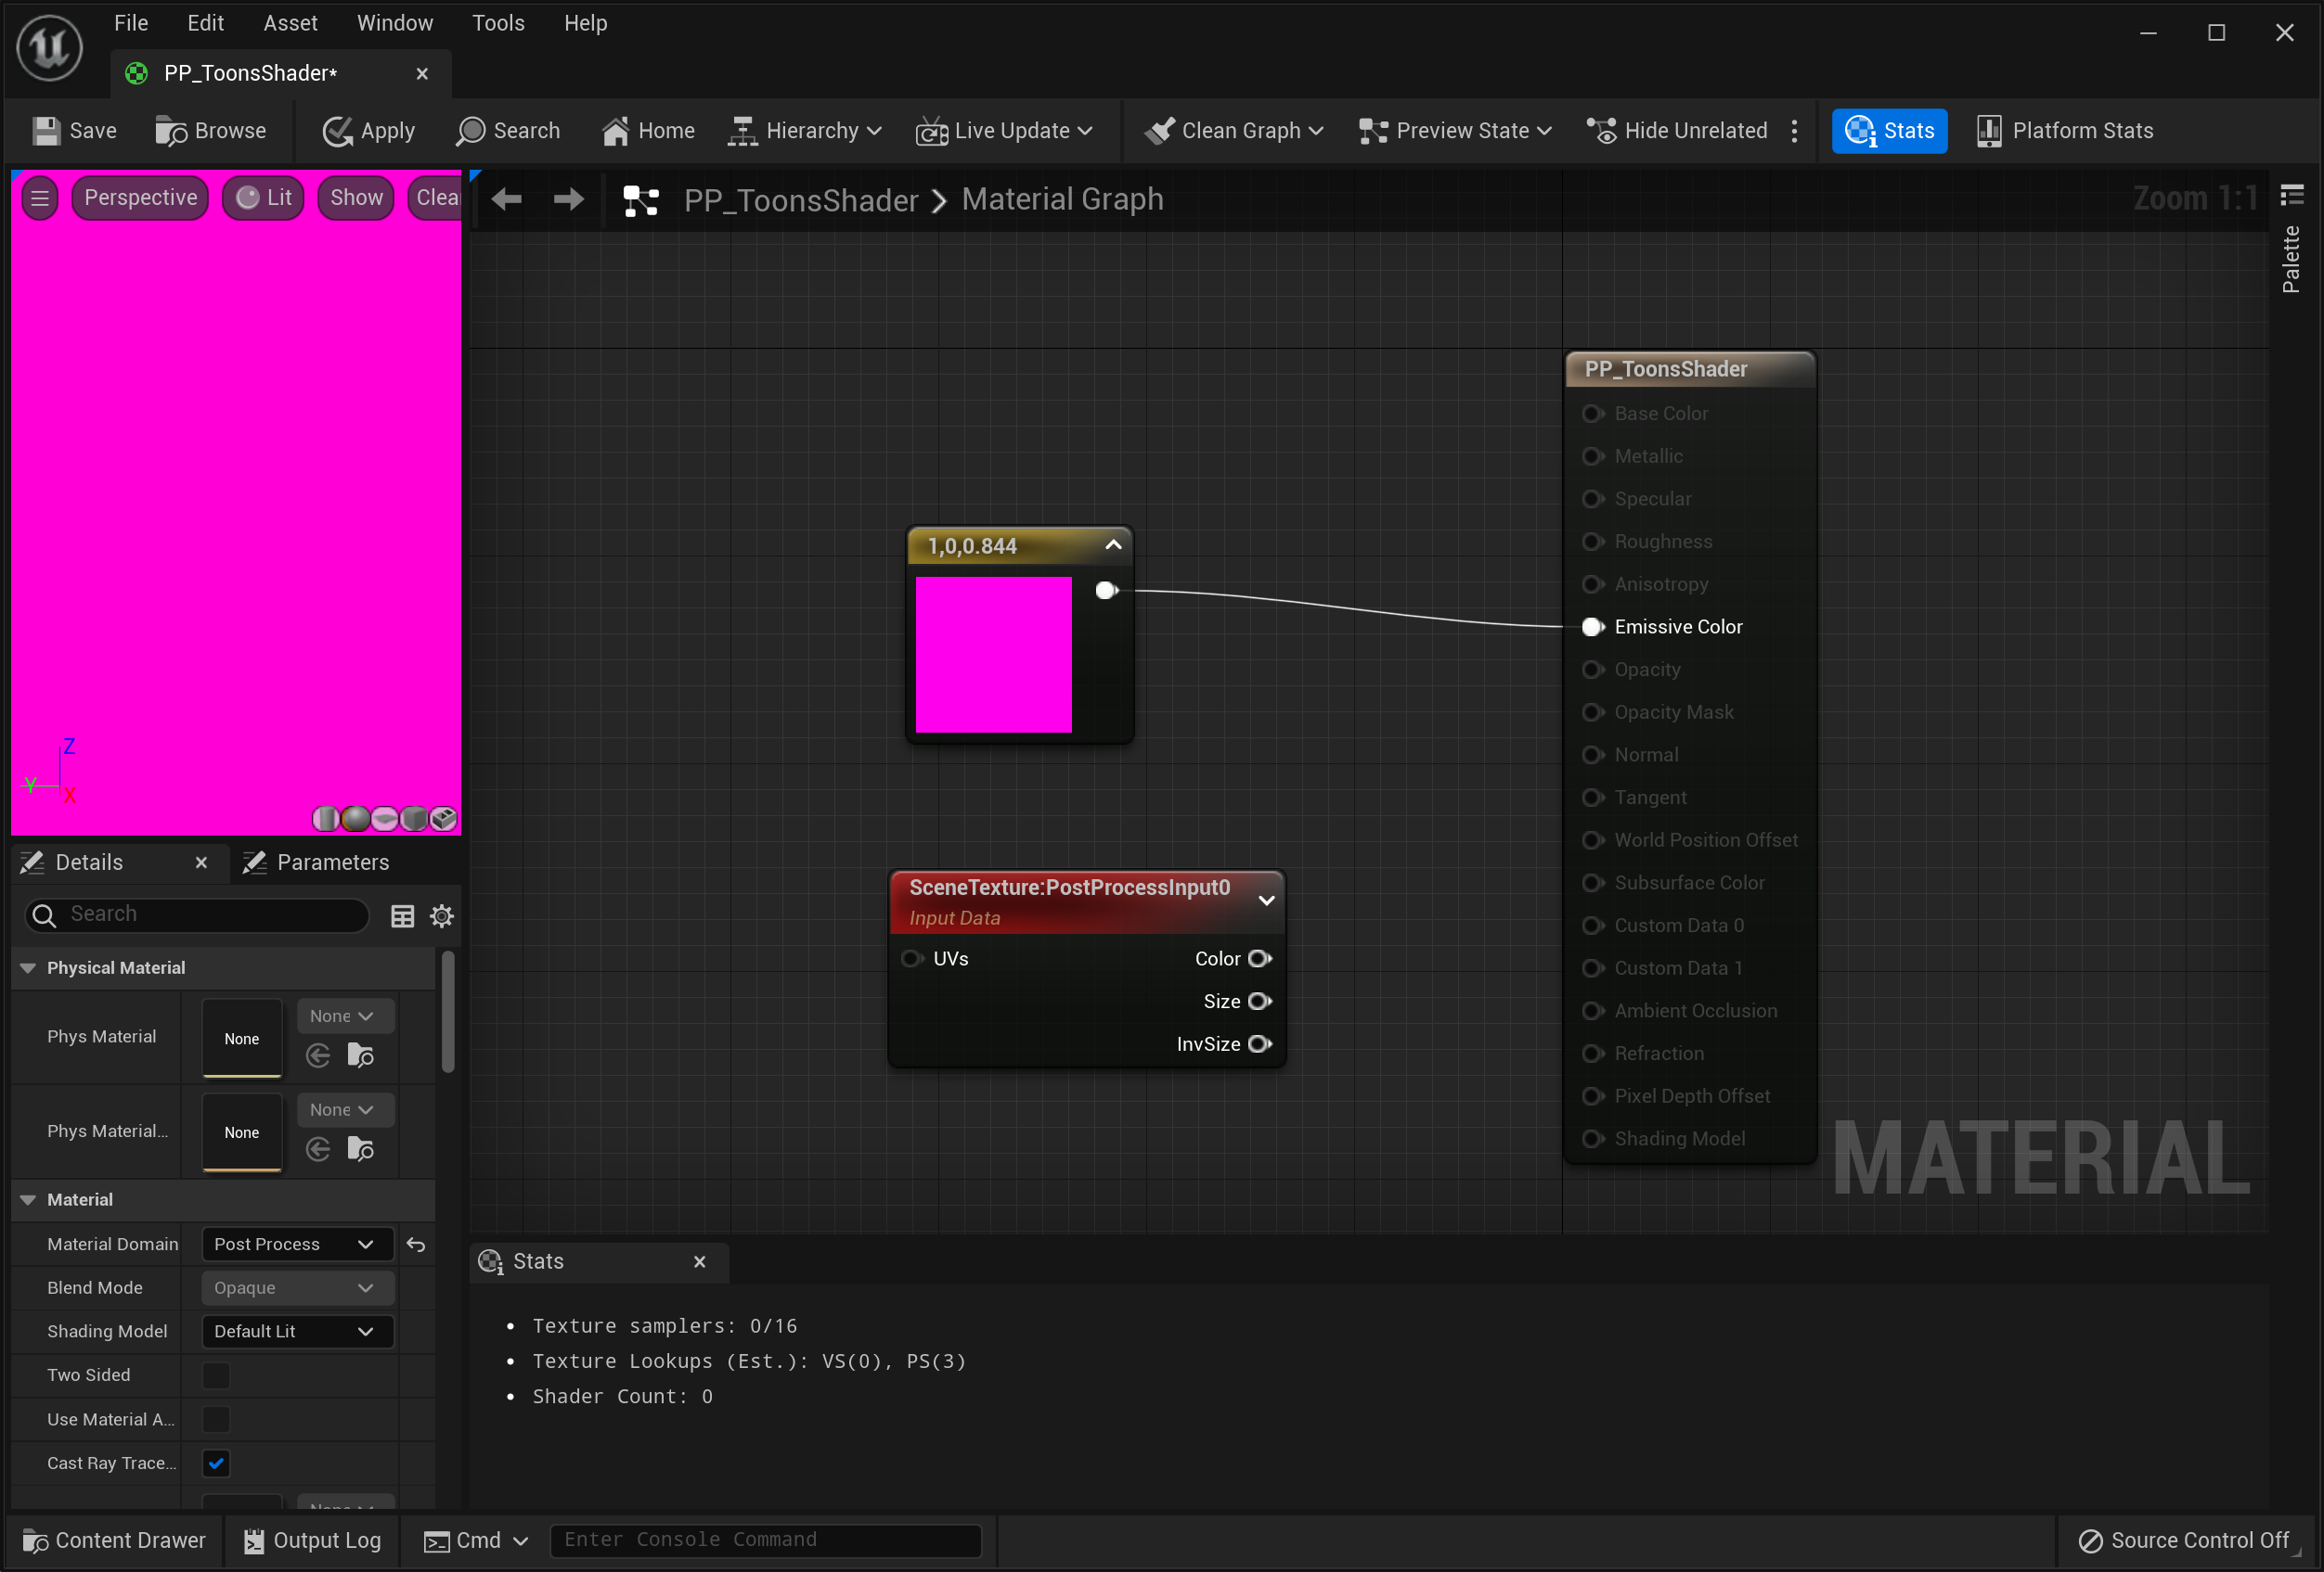Select the sphere preview mesh icon

355,820
